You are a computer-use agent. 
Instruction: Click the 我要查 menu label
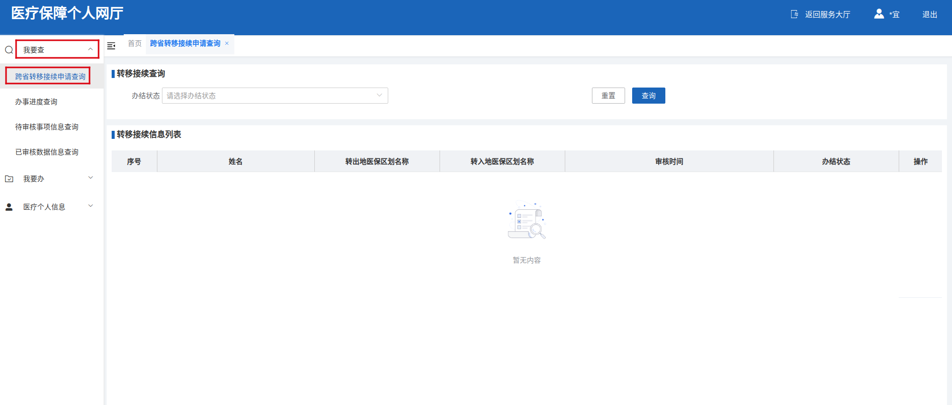34,50
